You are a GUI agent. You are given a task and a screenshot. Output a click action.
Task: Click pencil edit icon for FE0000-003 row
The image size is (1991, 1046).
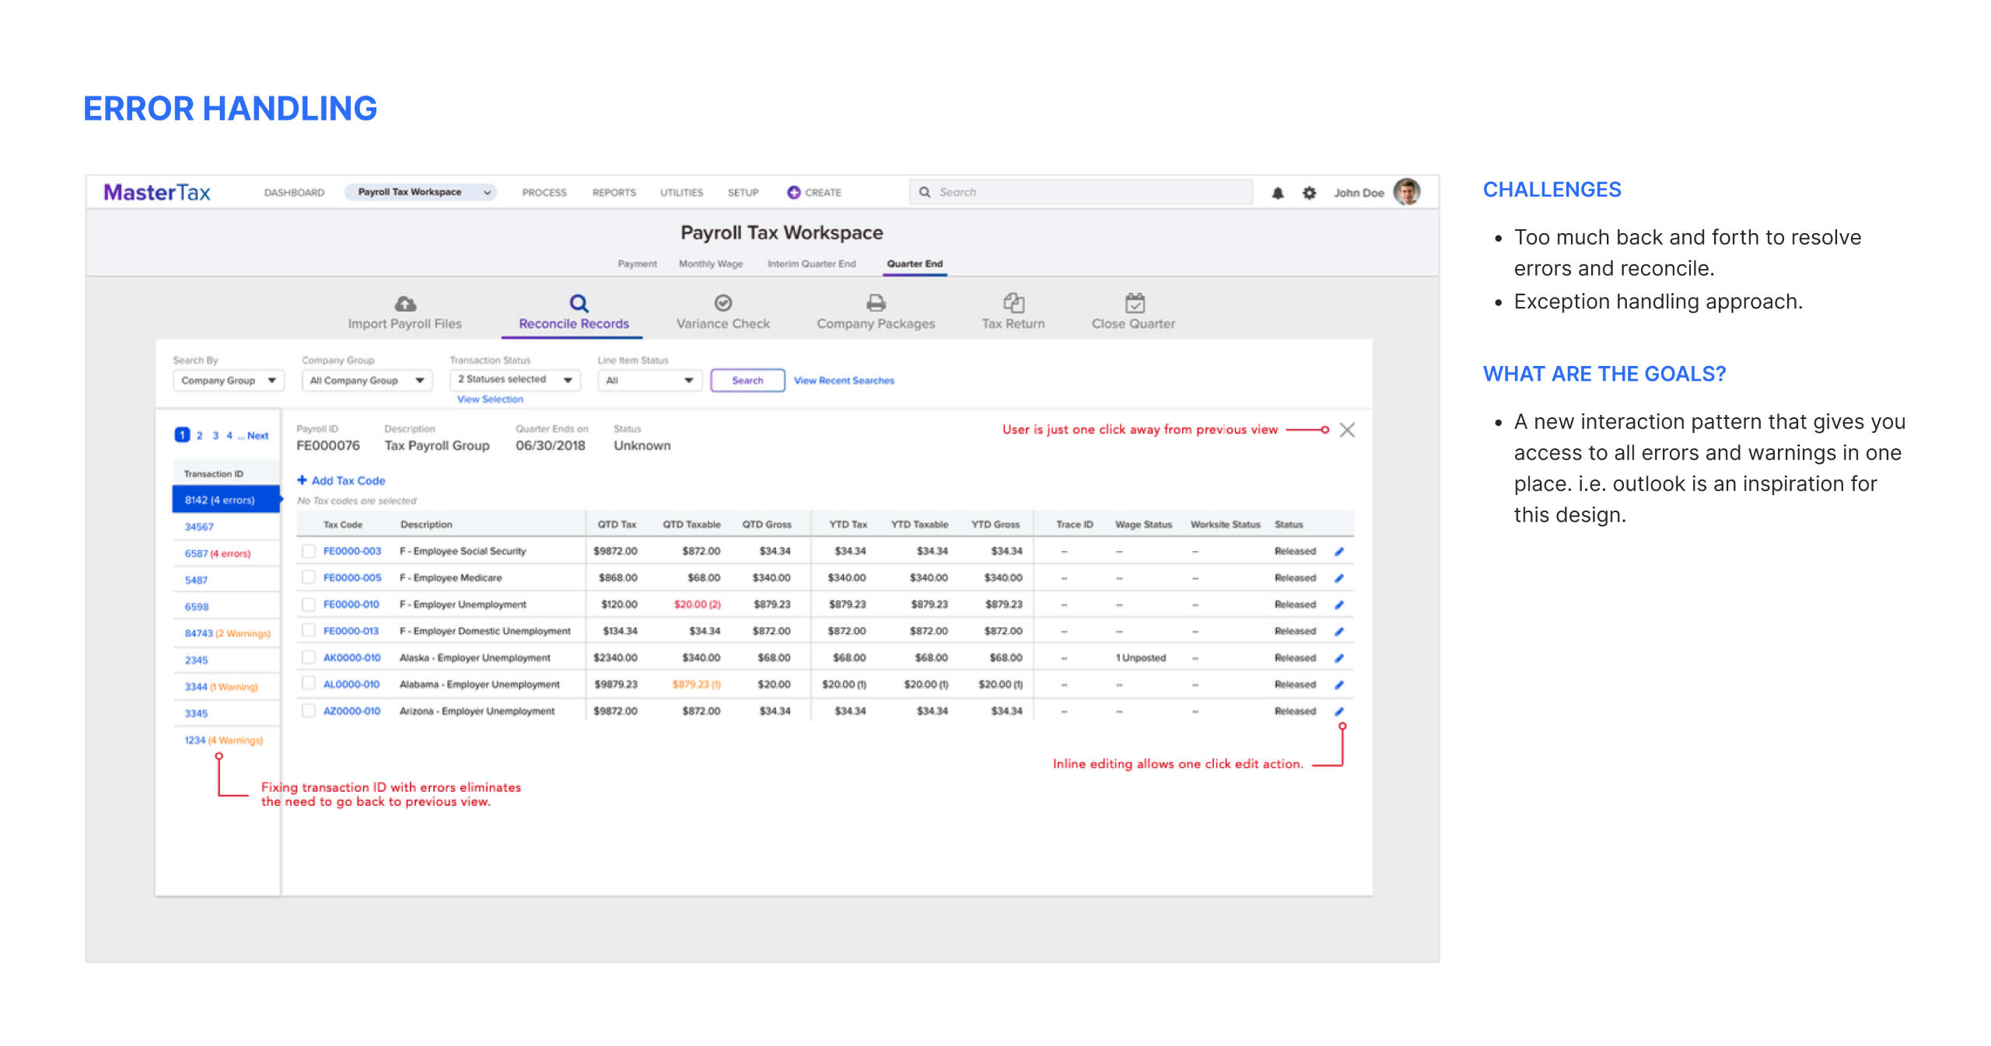coord(1339,552)
